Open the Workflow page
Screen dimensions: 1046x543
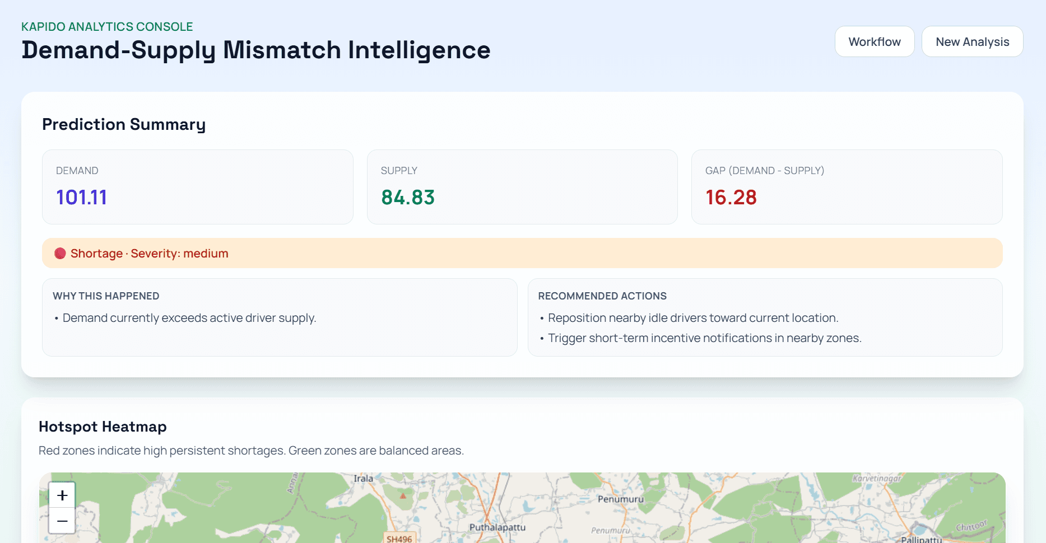[875, 41]
